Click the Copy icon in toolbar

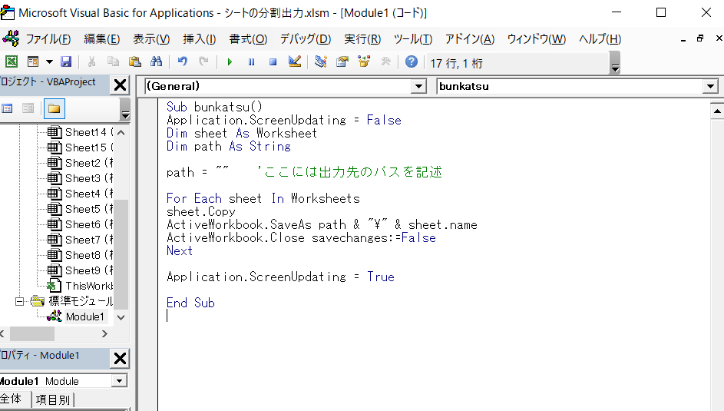(x=113, y=61)
